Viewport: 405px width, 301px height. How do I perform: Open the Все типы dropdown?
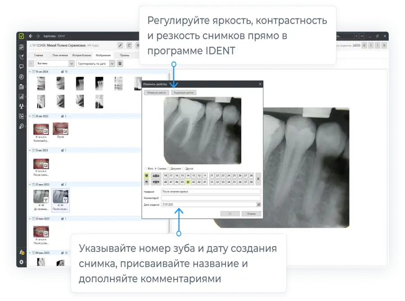(55, 63)
